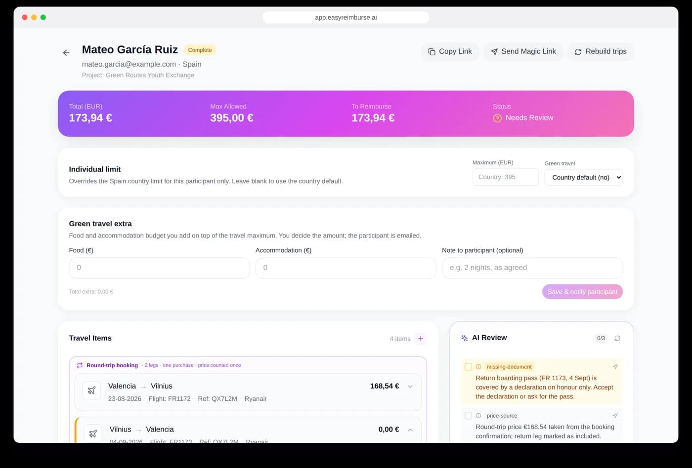Click the plane icon for Vilnius to Valencia
Image resolution: width=692 pixels, height=468 pixels.
pyautogui.click(x=93, y=433)
